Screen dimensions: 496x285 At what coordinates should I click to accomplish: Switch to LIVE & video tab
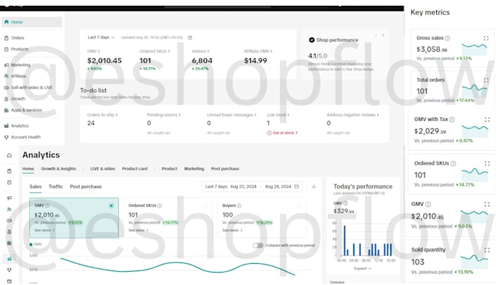point(103,168)
